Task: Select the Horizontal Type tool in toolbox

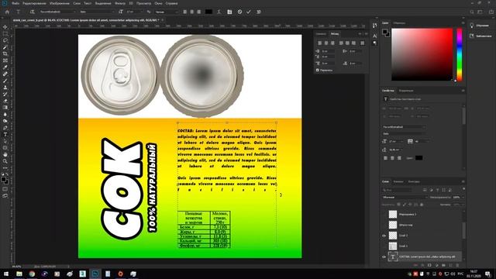Action: [5, 134]
